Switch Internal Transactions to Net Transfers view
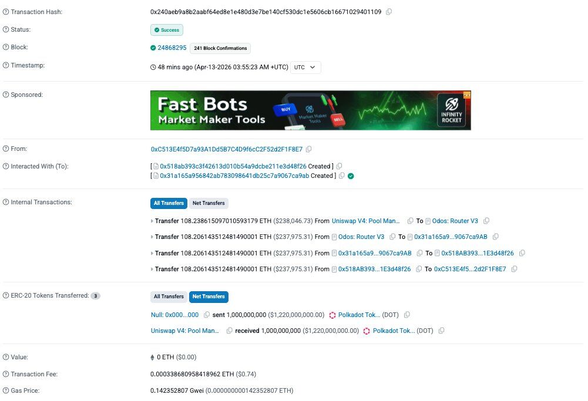The height and width of the screenshot is (401, 588). (x=209, y=203)
